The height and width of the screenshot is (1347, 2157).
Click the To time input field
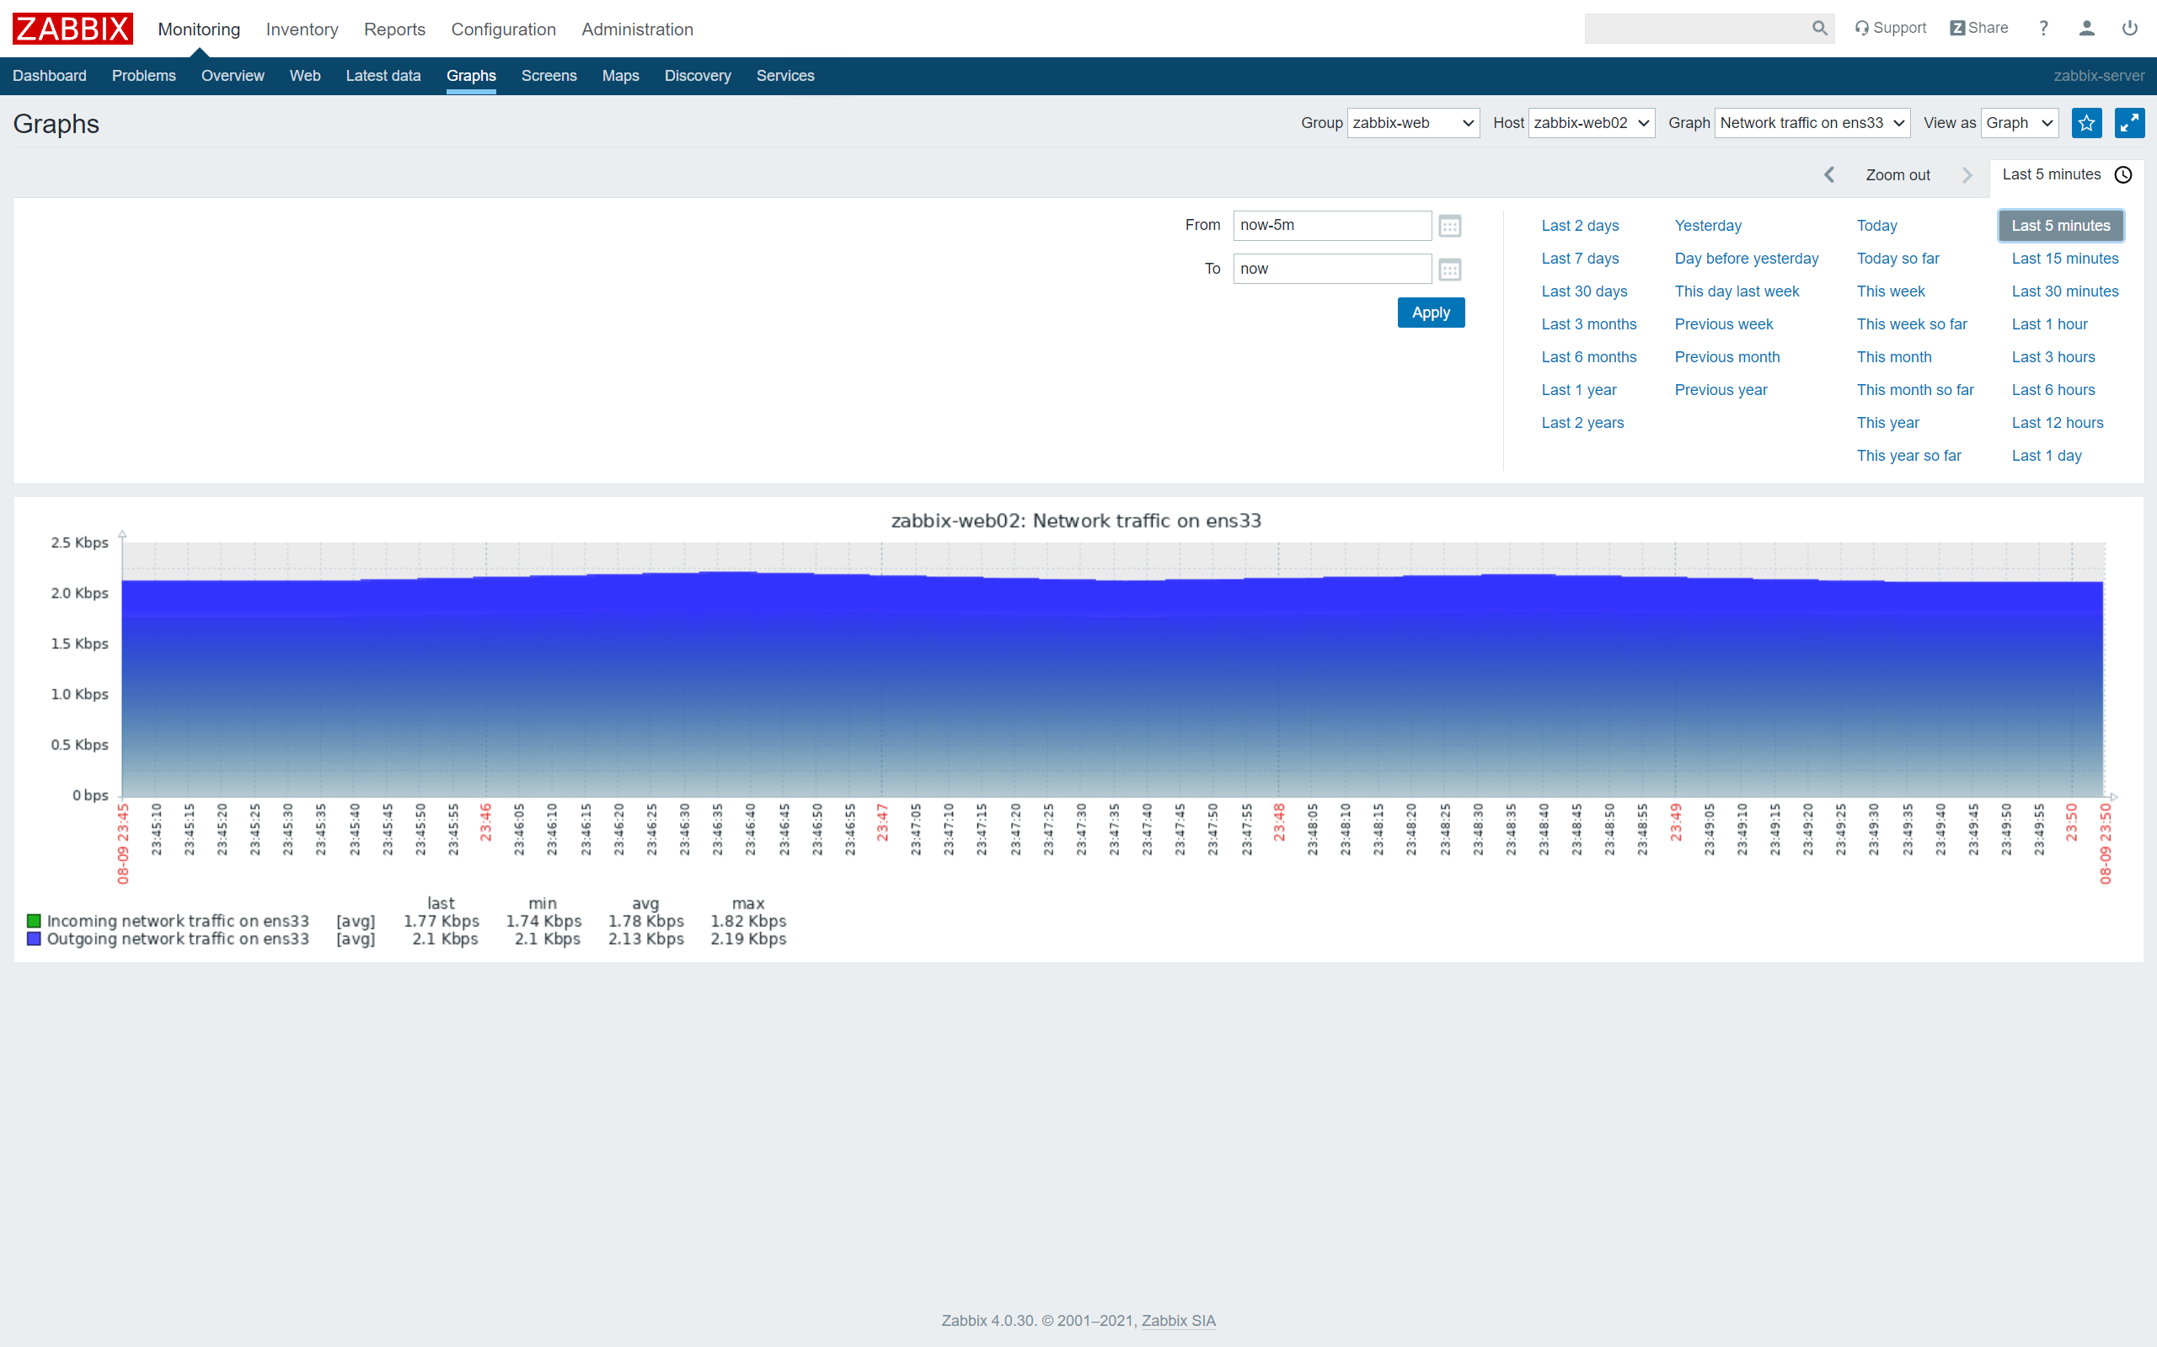pyautogui.click(x=1332, y=269)
